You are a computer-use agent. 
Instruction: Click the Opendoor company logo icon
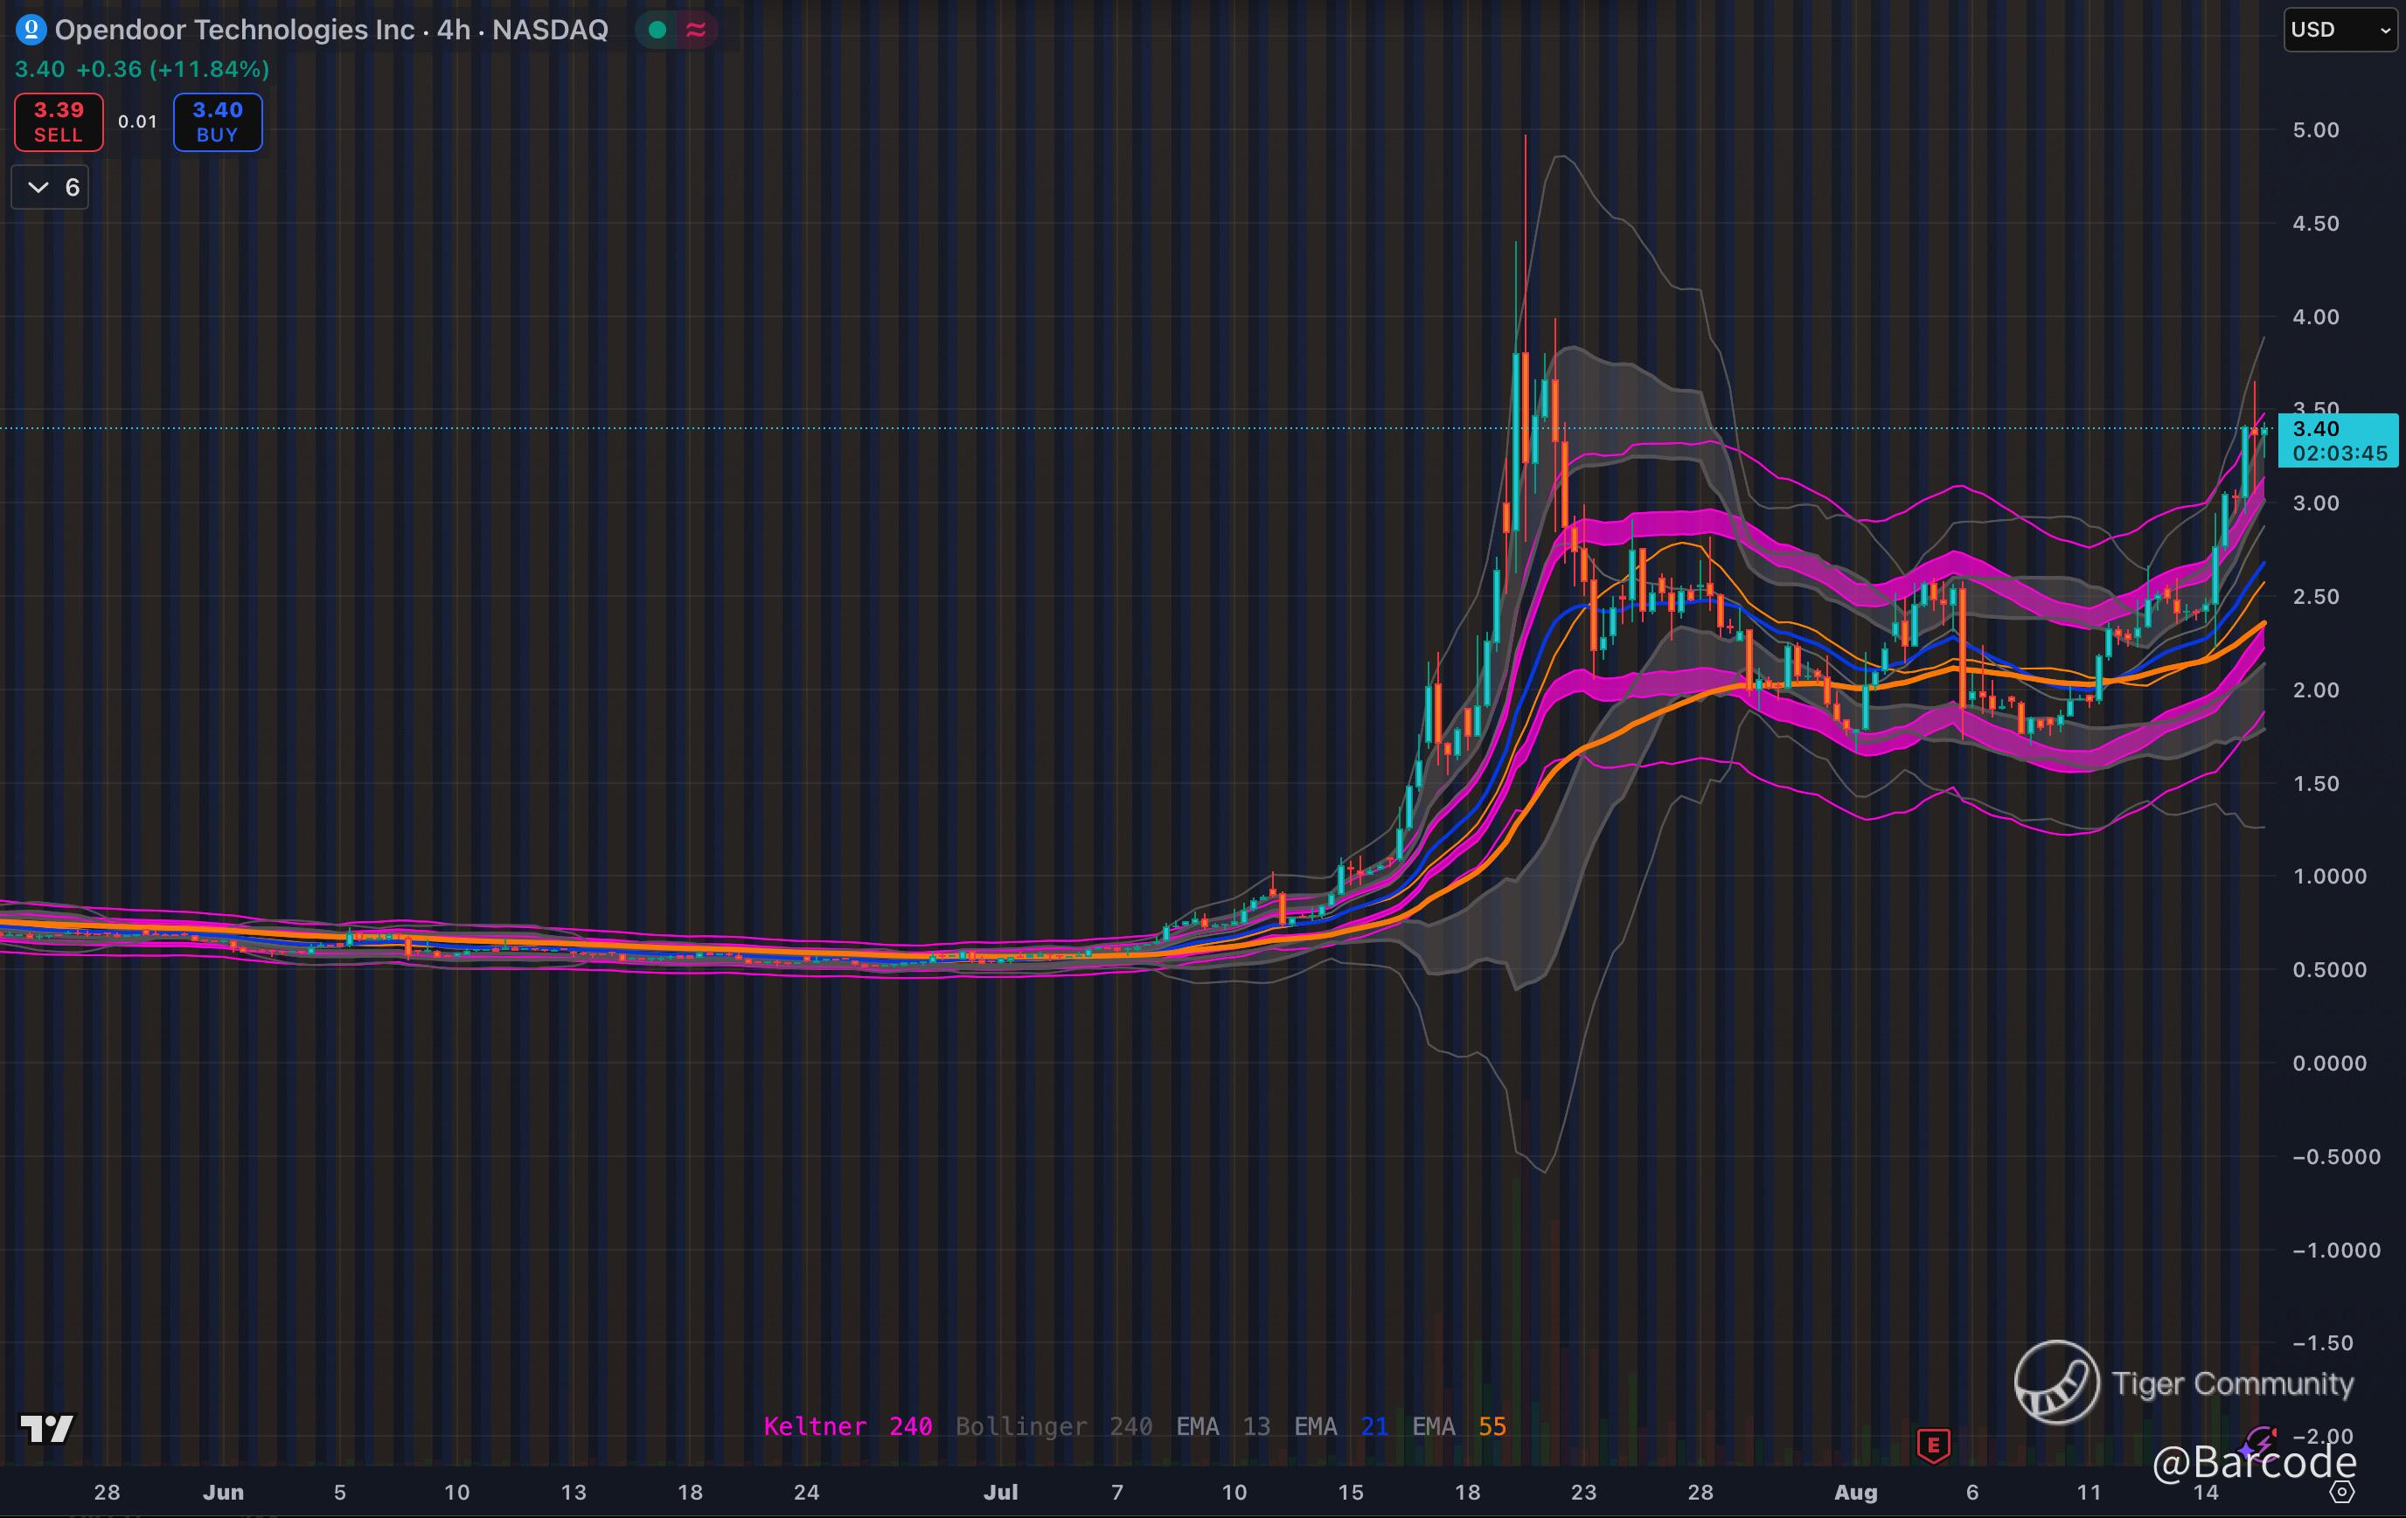(31, 30)
